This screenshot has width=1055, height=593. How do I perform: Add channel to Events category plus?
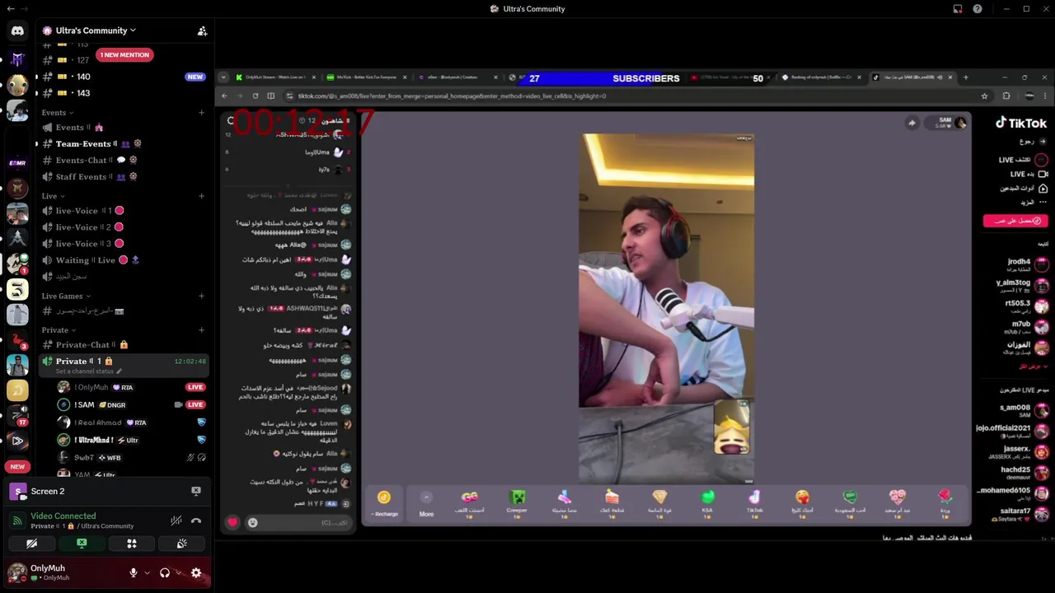click(202, 113)
